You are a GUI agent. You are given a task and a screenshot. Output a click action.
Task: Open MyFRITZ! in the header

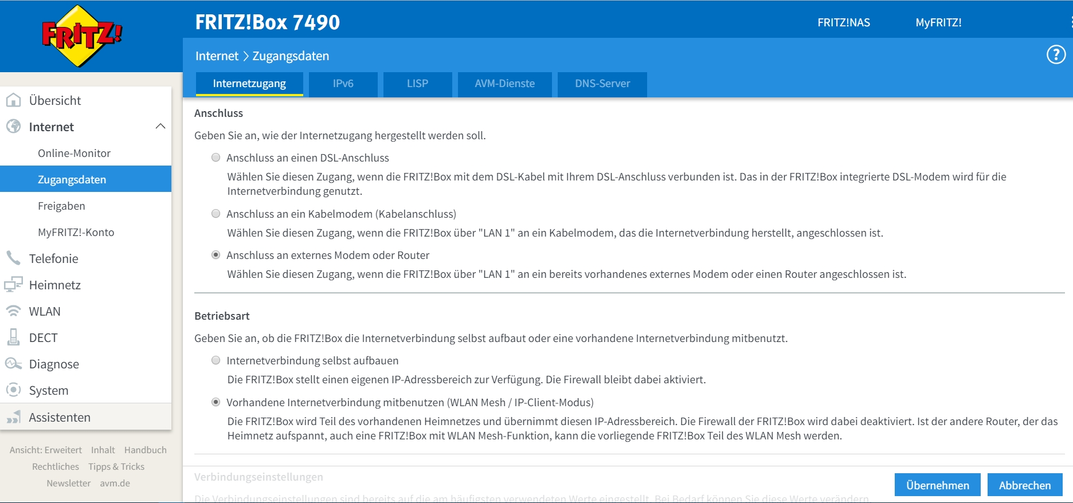pyautogui.click(x=938, y=22)
